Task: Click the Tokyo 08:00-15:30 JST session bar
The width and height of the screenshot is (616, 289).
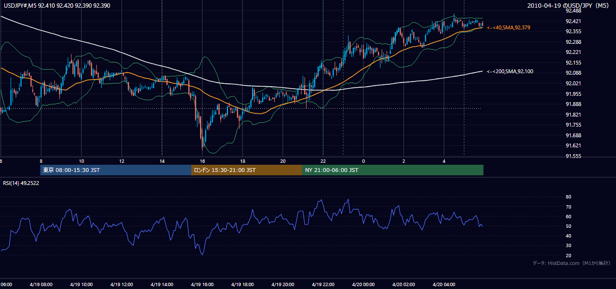Action: (x=116, y=170)
